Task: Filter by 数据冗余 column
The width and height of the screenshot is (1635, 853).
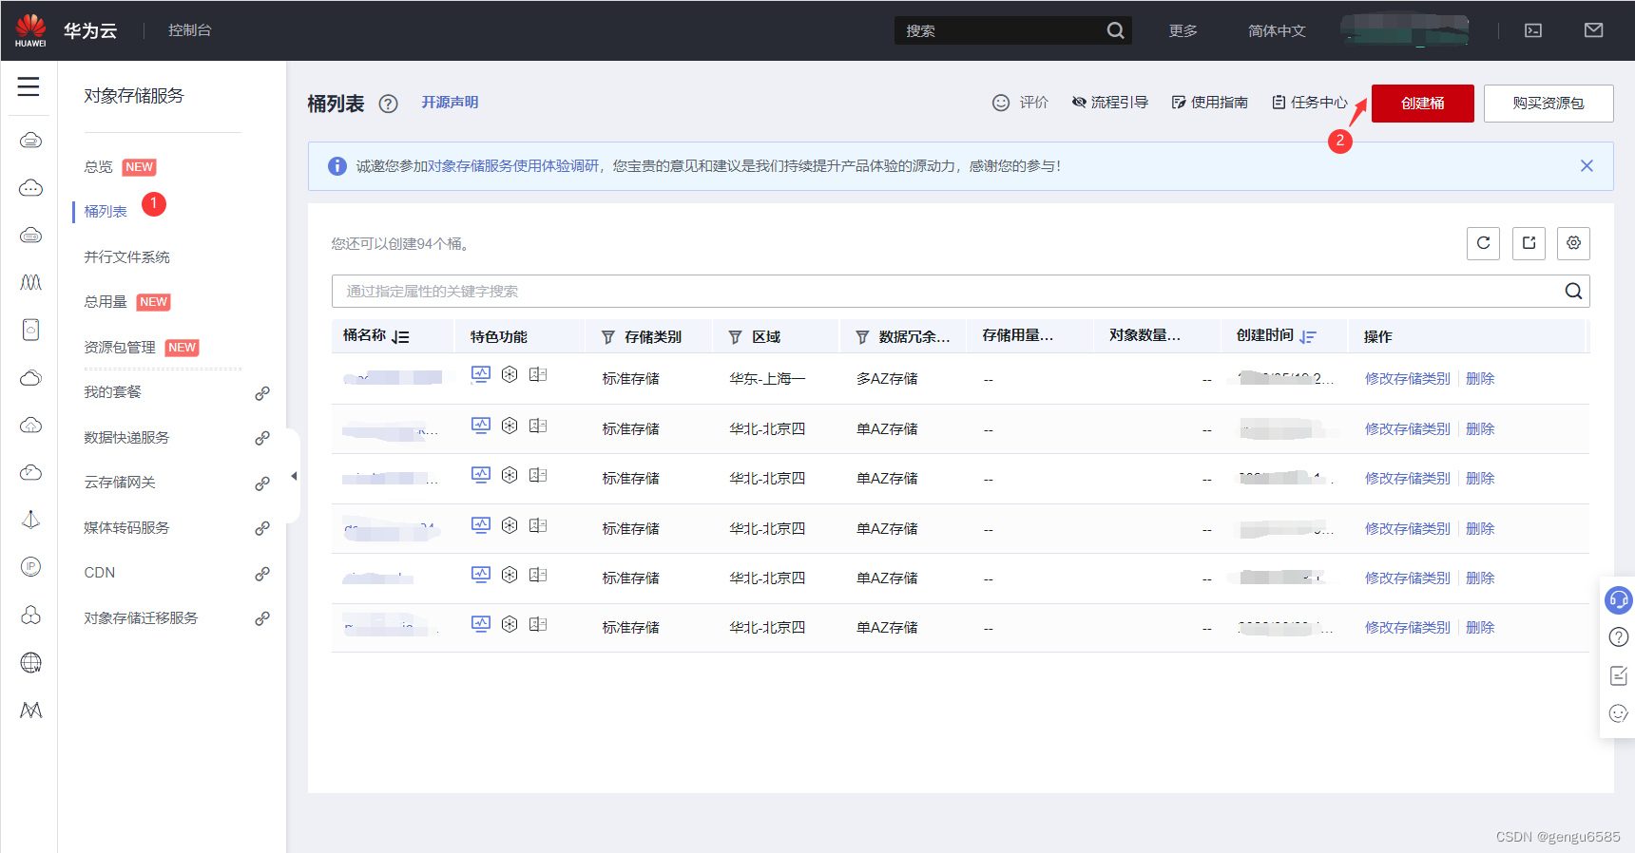Action: (x=862, y=337)
